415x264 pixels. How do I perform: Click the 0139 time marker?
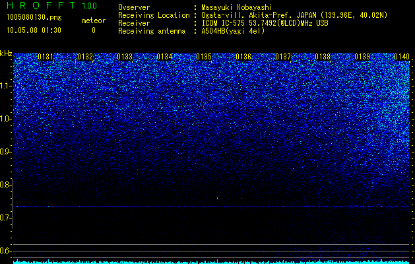tap(362, 57)
